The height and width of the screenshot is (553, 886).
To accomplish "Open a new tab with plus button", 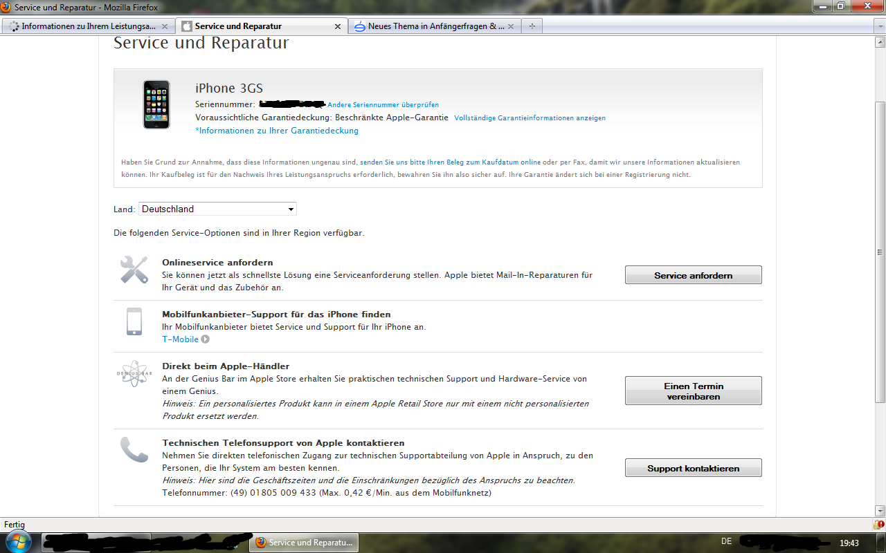I will point(532,26).
